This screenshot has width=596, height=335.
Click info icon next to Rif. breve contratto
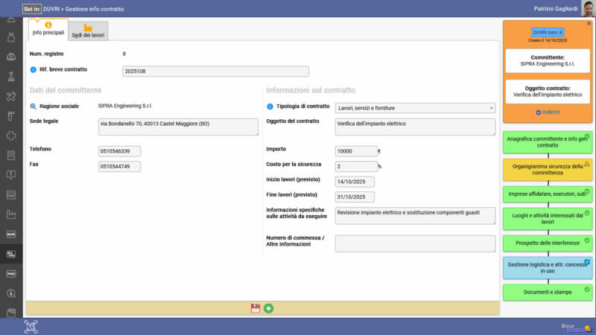click(33, 70)
